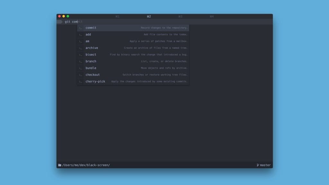Click 'Move objects and refs by archive.' description
Screen dimensions: 329x185
pos(164,68)
